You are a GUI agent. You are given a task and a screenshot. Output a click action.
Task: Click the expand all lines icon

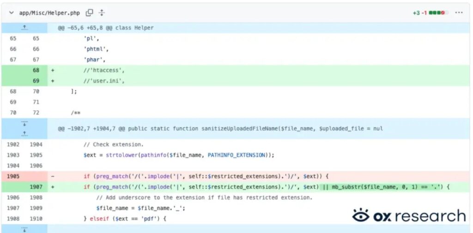102,12
